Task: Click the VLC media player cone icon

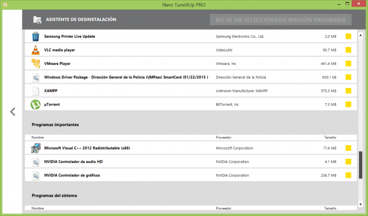Action: pyautogui.click(x=35, y=50)
